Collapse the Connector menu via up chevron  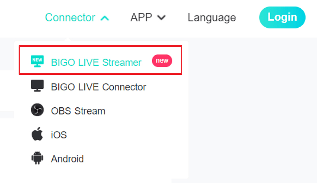pyautogui.click(x=105, y=18)
